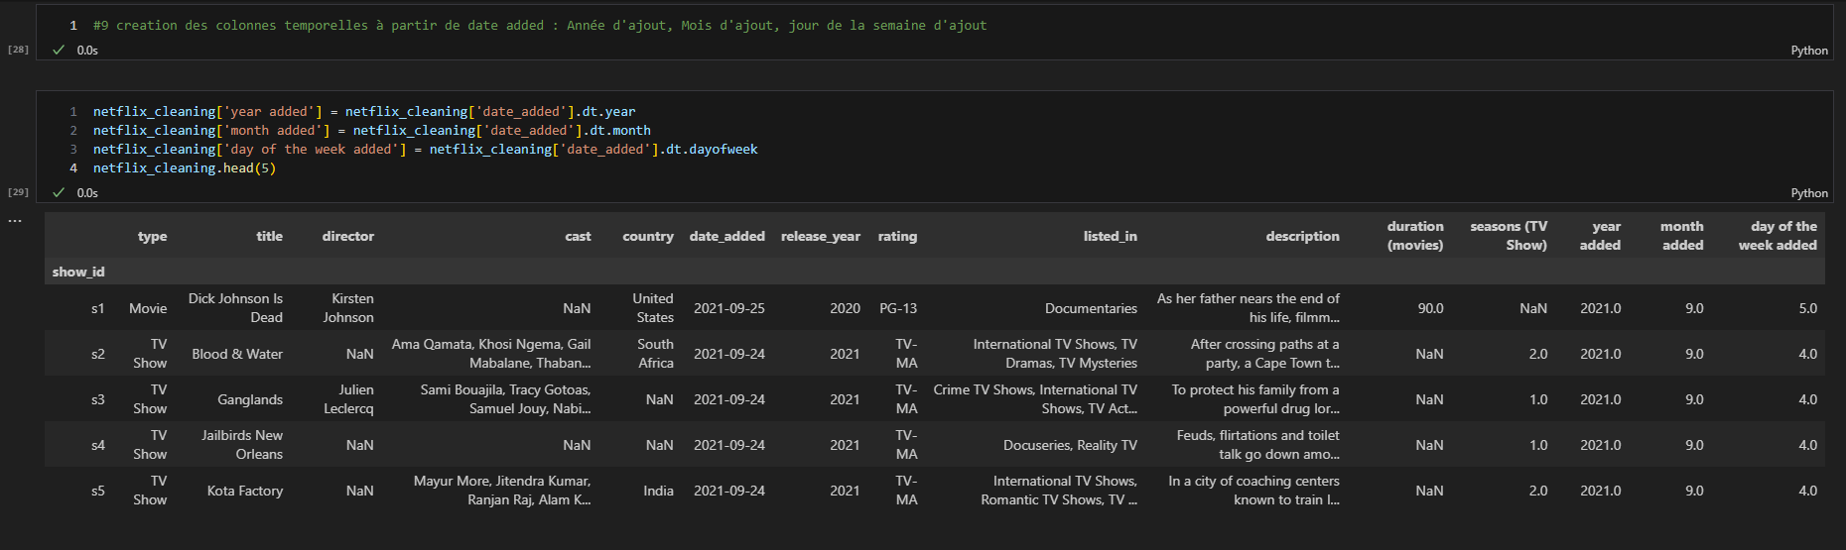Click the Kota Factory title cell
The height and width of the screenshot is (550, 1846).
(x=244, y=491)
